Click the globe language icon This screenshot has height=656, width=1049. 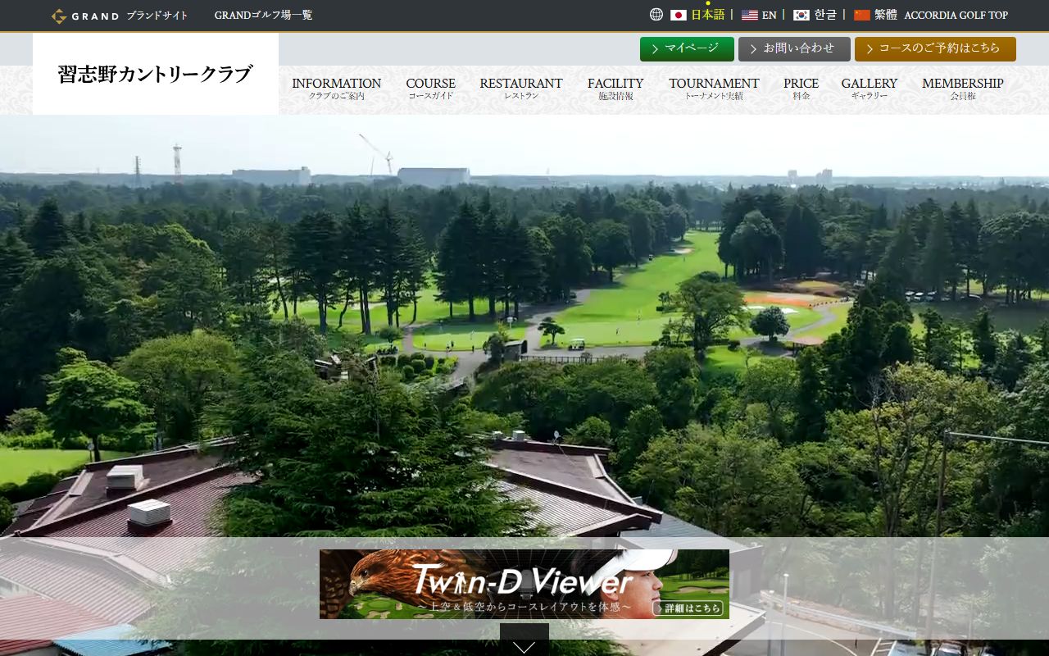click(x=656, y=15)
